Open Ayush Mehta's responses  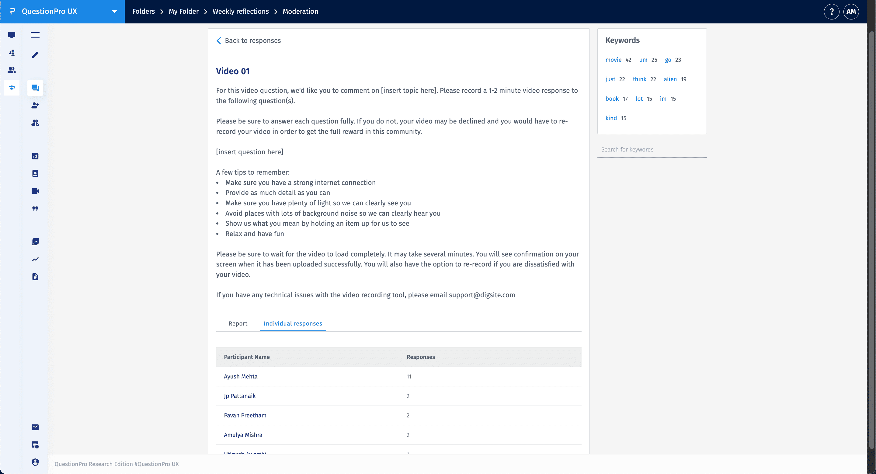pyautogui.click(x=240, y=376)
